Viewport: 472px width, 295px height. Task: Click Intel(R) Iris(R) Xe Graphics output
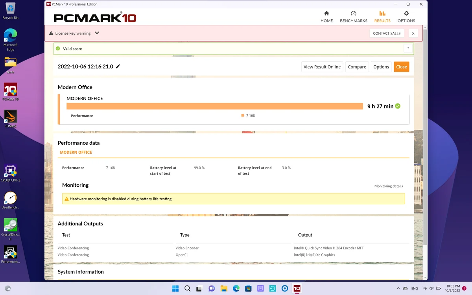point(314,255)
